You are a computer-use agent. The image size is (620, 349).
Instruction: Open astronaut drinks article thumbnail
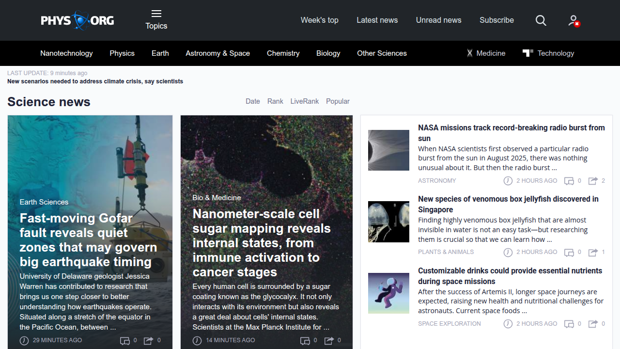click(x=388, y=293)
